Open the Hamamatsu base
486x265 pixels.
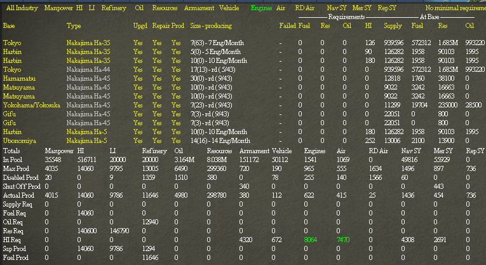click(x=19, y=78)
